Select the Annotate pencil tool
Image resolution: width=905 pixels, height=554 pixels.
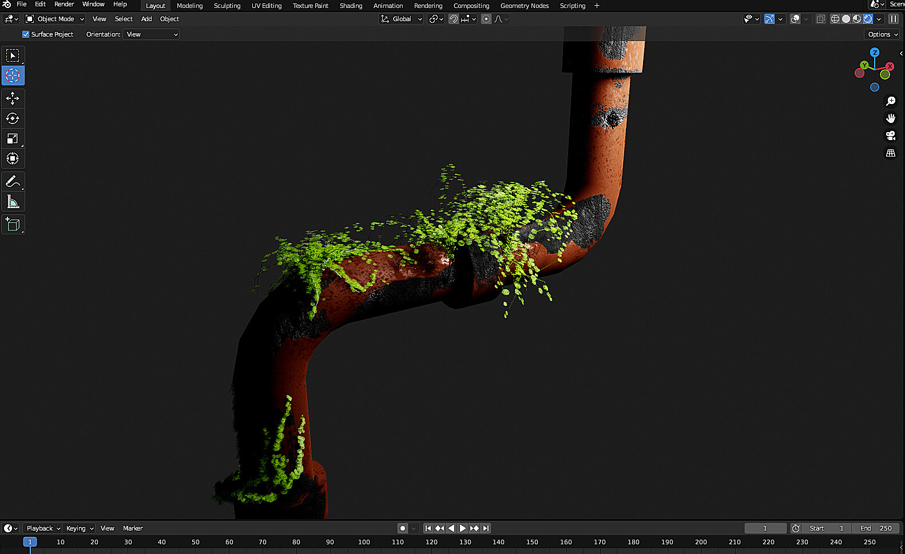pos(13,181)
